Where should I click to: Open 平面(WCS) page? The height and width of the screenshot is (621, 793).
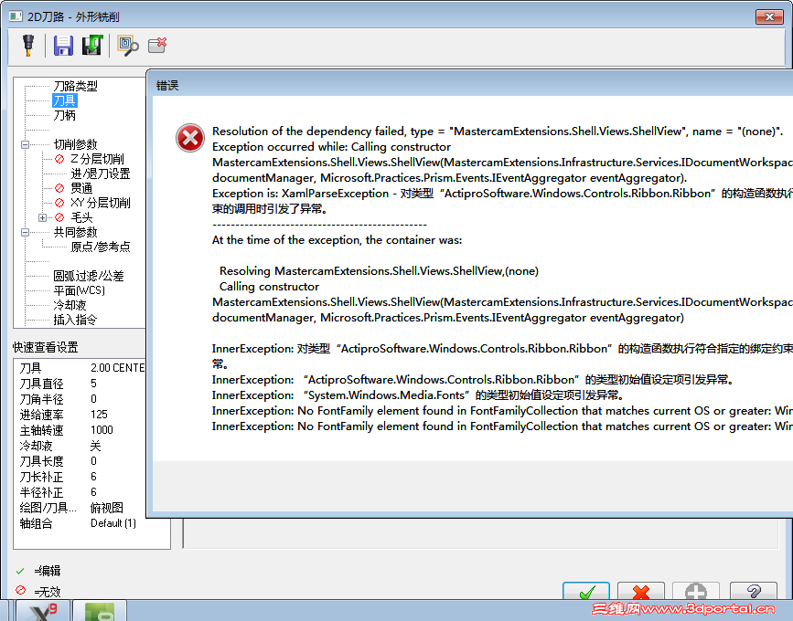[x=80, y=290]
